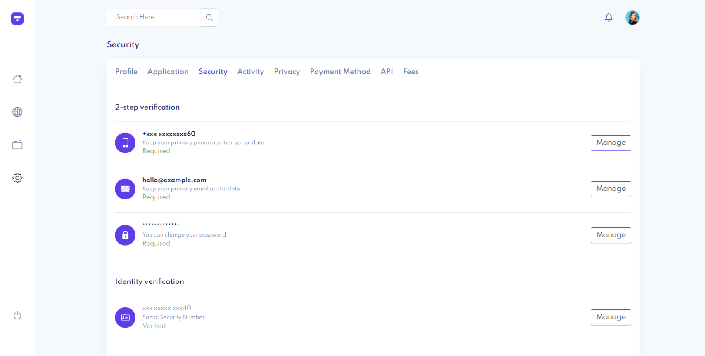This screenshot has height=356, width=705.
Task: Manage the hello@example.com email
Action: [x=610, y=189]
